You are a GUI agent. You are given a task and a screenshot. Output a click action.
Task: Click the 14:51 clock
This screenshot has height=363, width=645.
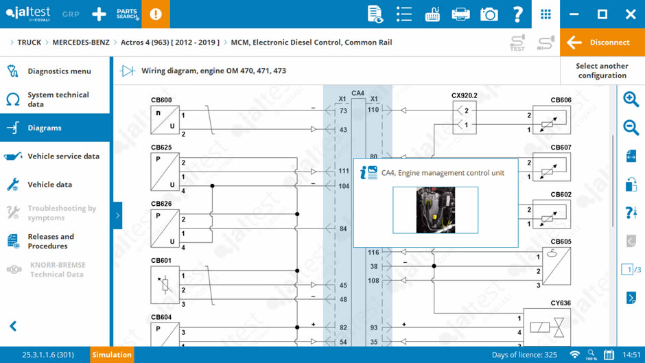631,355
